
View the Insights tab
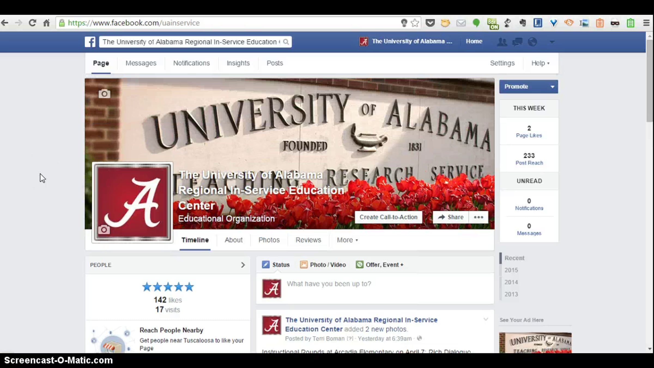tap(238, 63)
